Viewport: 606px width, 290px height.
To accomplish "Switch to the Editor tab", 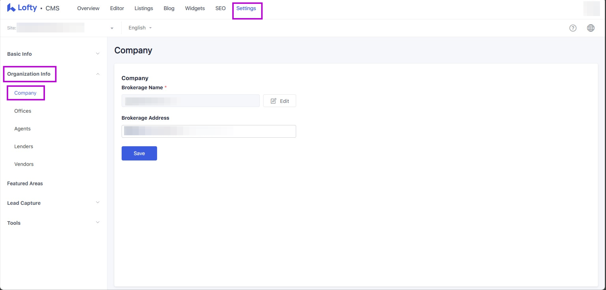I will [x=117, y=9].
